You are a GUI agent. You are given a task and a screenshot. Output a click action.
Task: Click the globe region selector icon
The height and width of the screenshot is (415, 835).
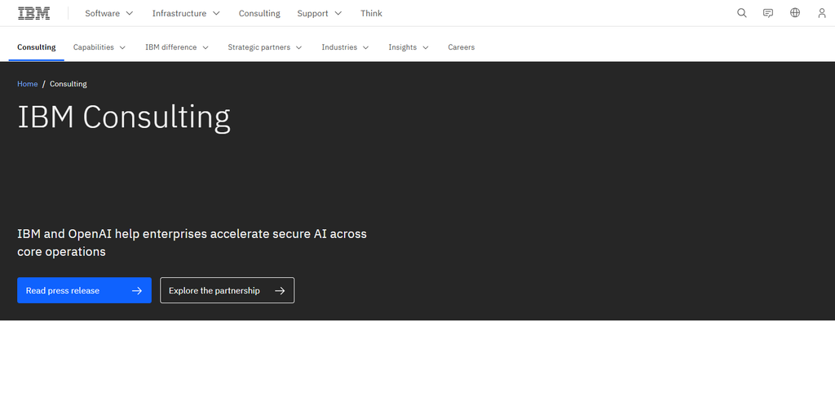click(795, 13)
